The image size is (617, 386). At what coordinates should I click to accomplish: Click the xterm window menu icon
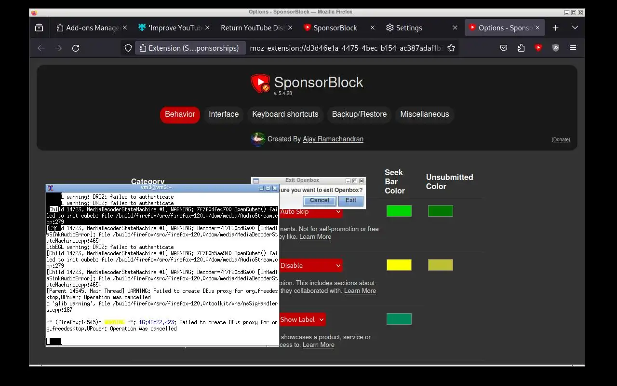tap(50, 188)
